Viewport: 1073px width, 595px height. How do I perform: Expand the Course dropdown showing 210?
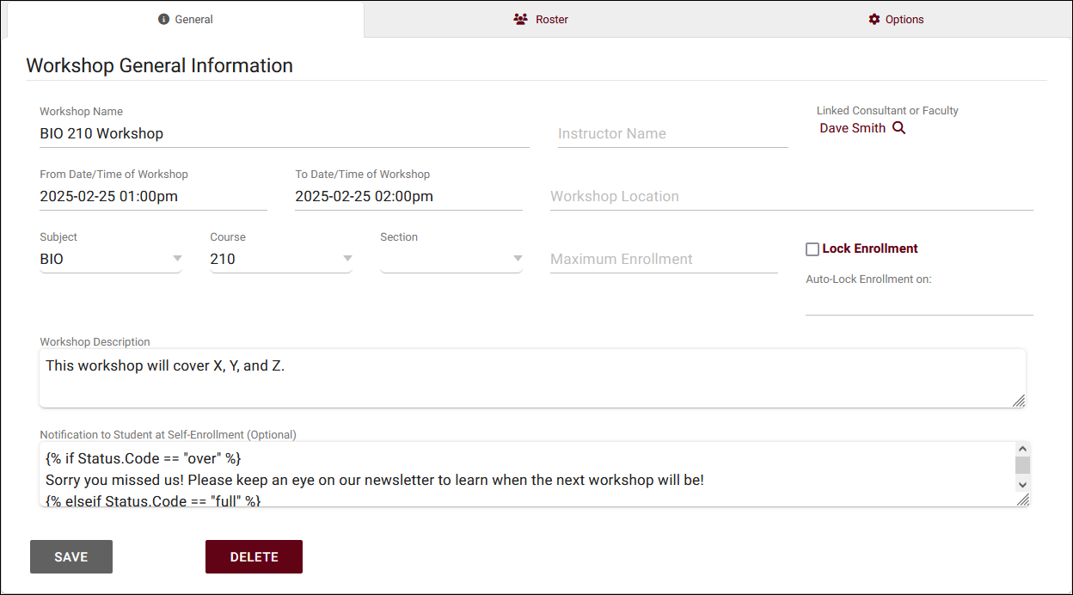click(281, 259)
